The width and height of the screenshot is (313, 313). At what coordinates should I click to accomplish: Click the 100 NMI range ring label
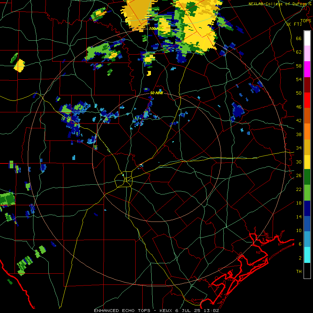156,29
